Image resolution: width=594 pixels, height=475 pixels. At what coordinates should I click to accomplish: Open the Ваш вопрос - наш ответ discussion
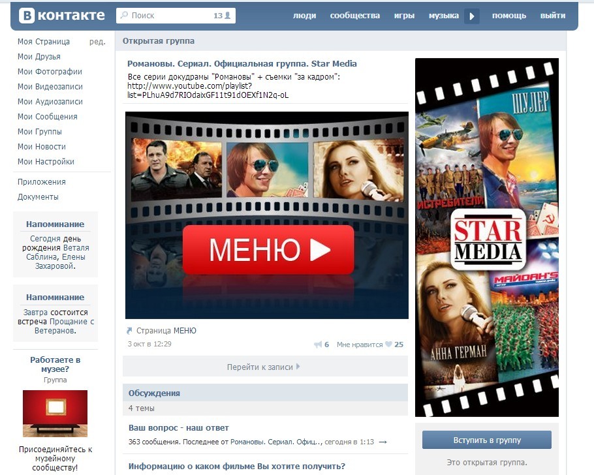coord(178,428)
